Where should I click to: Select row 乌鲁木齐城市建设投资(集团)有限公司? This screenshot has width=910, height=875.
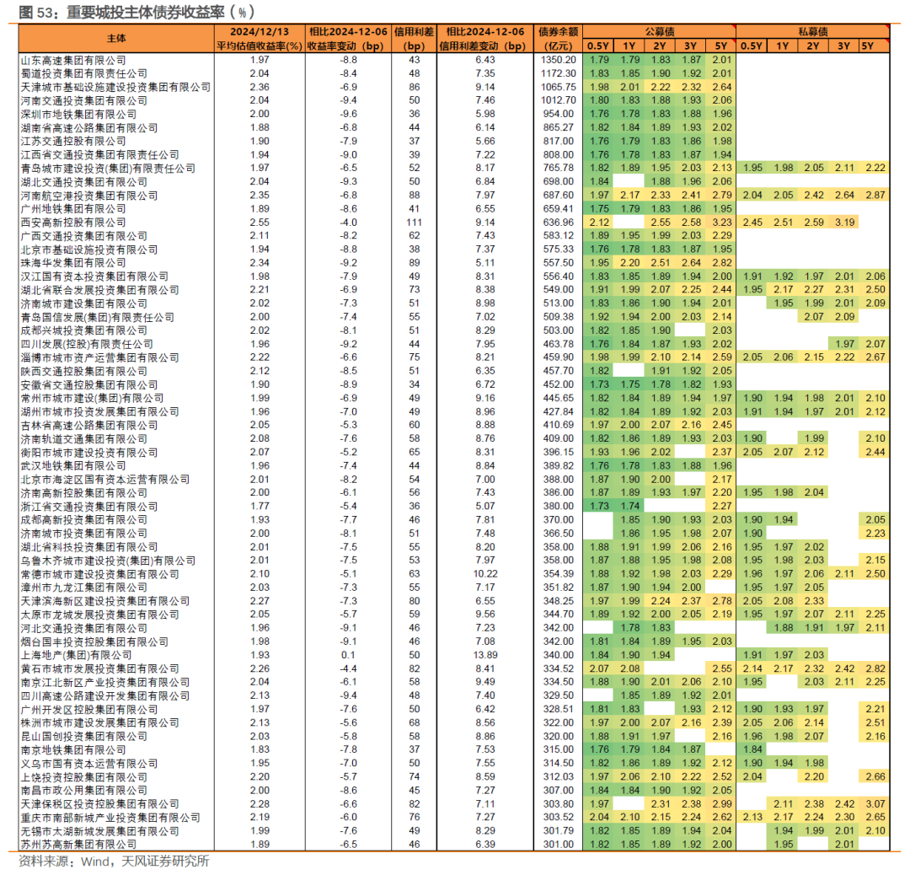[454, 561]
